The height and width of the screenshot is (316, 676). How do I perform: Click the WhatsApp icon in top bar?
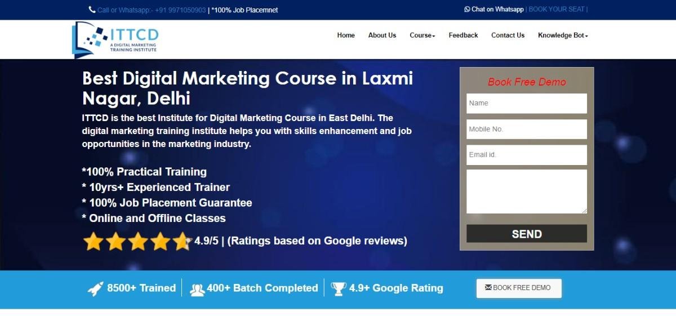[467, 10]
